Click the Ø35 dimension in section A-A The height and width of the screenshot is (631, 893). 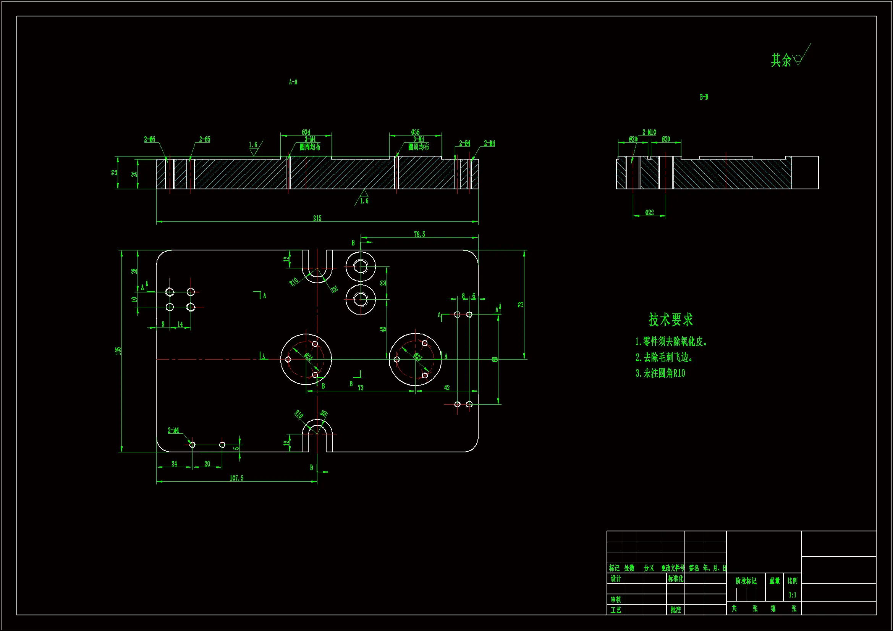(415, 132)
